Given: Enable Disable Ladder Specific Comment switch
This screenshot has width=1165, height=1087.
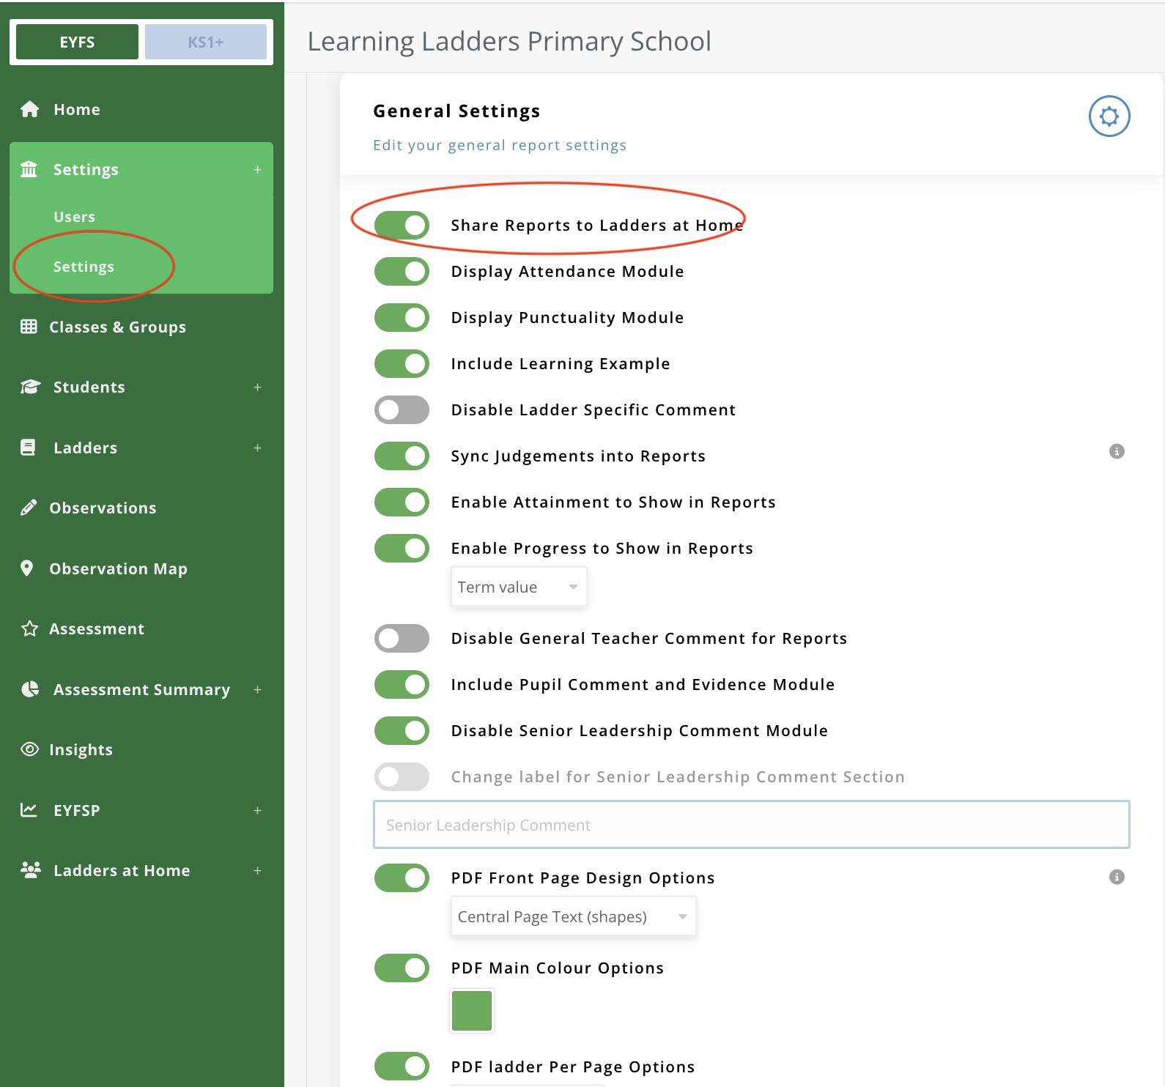Looking at the screenshot, I should tap(402, 410).
